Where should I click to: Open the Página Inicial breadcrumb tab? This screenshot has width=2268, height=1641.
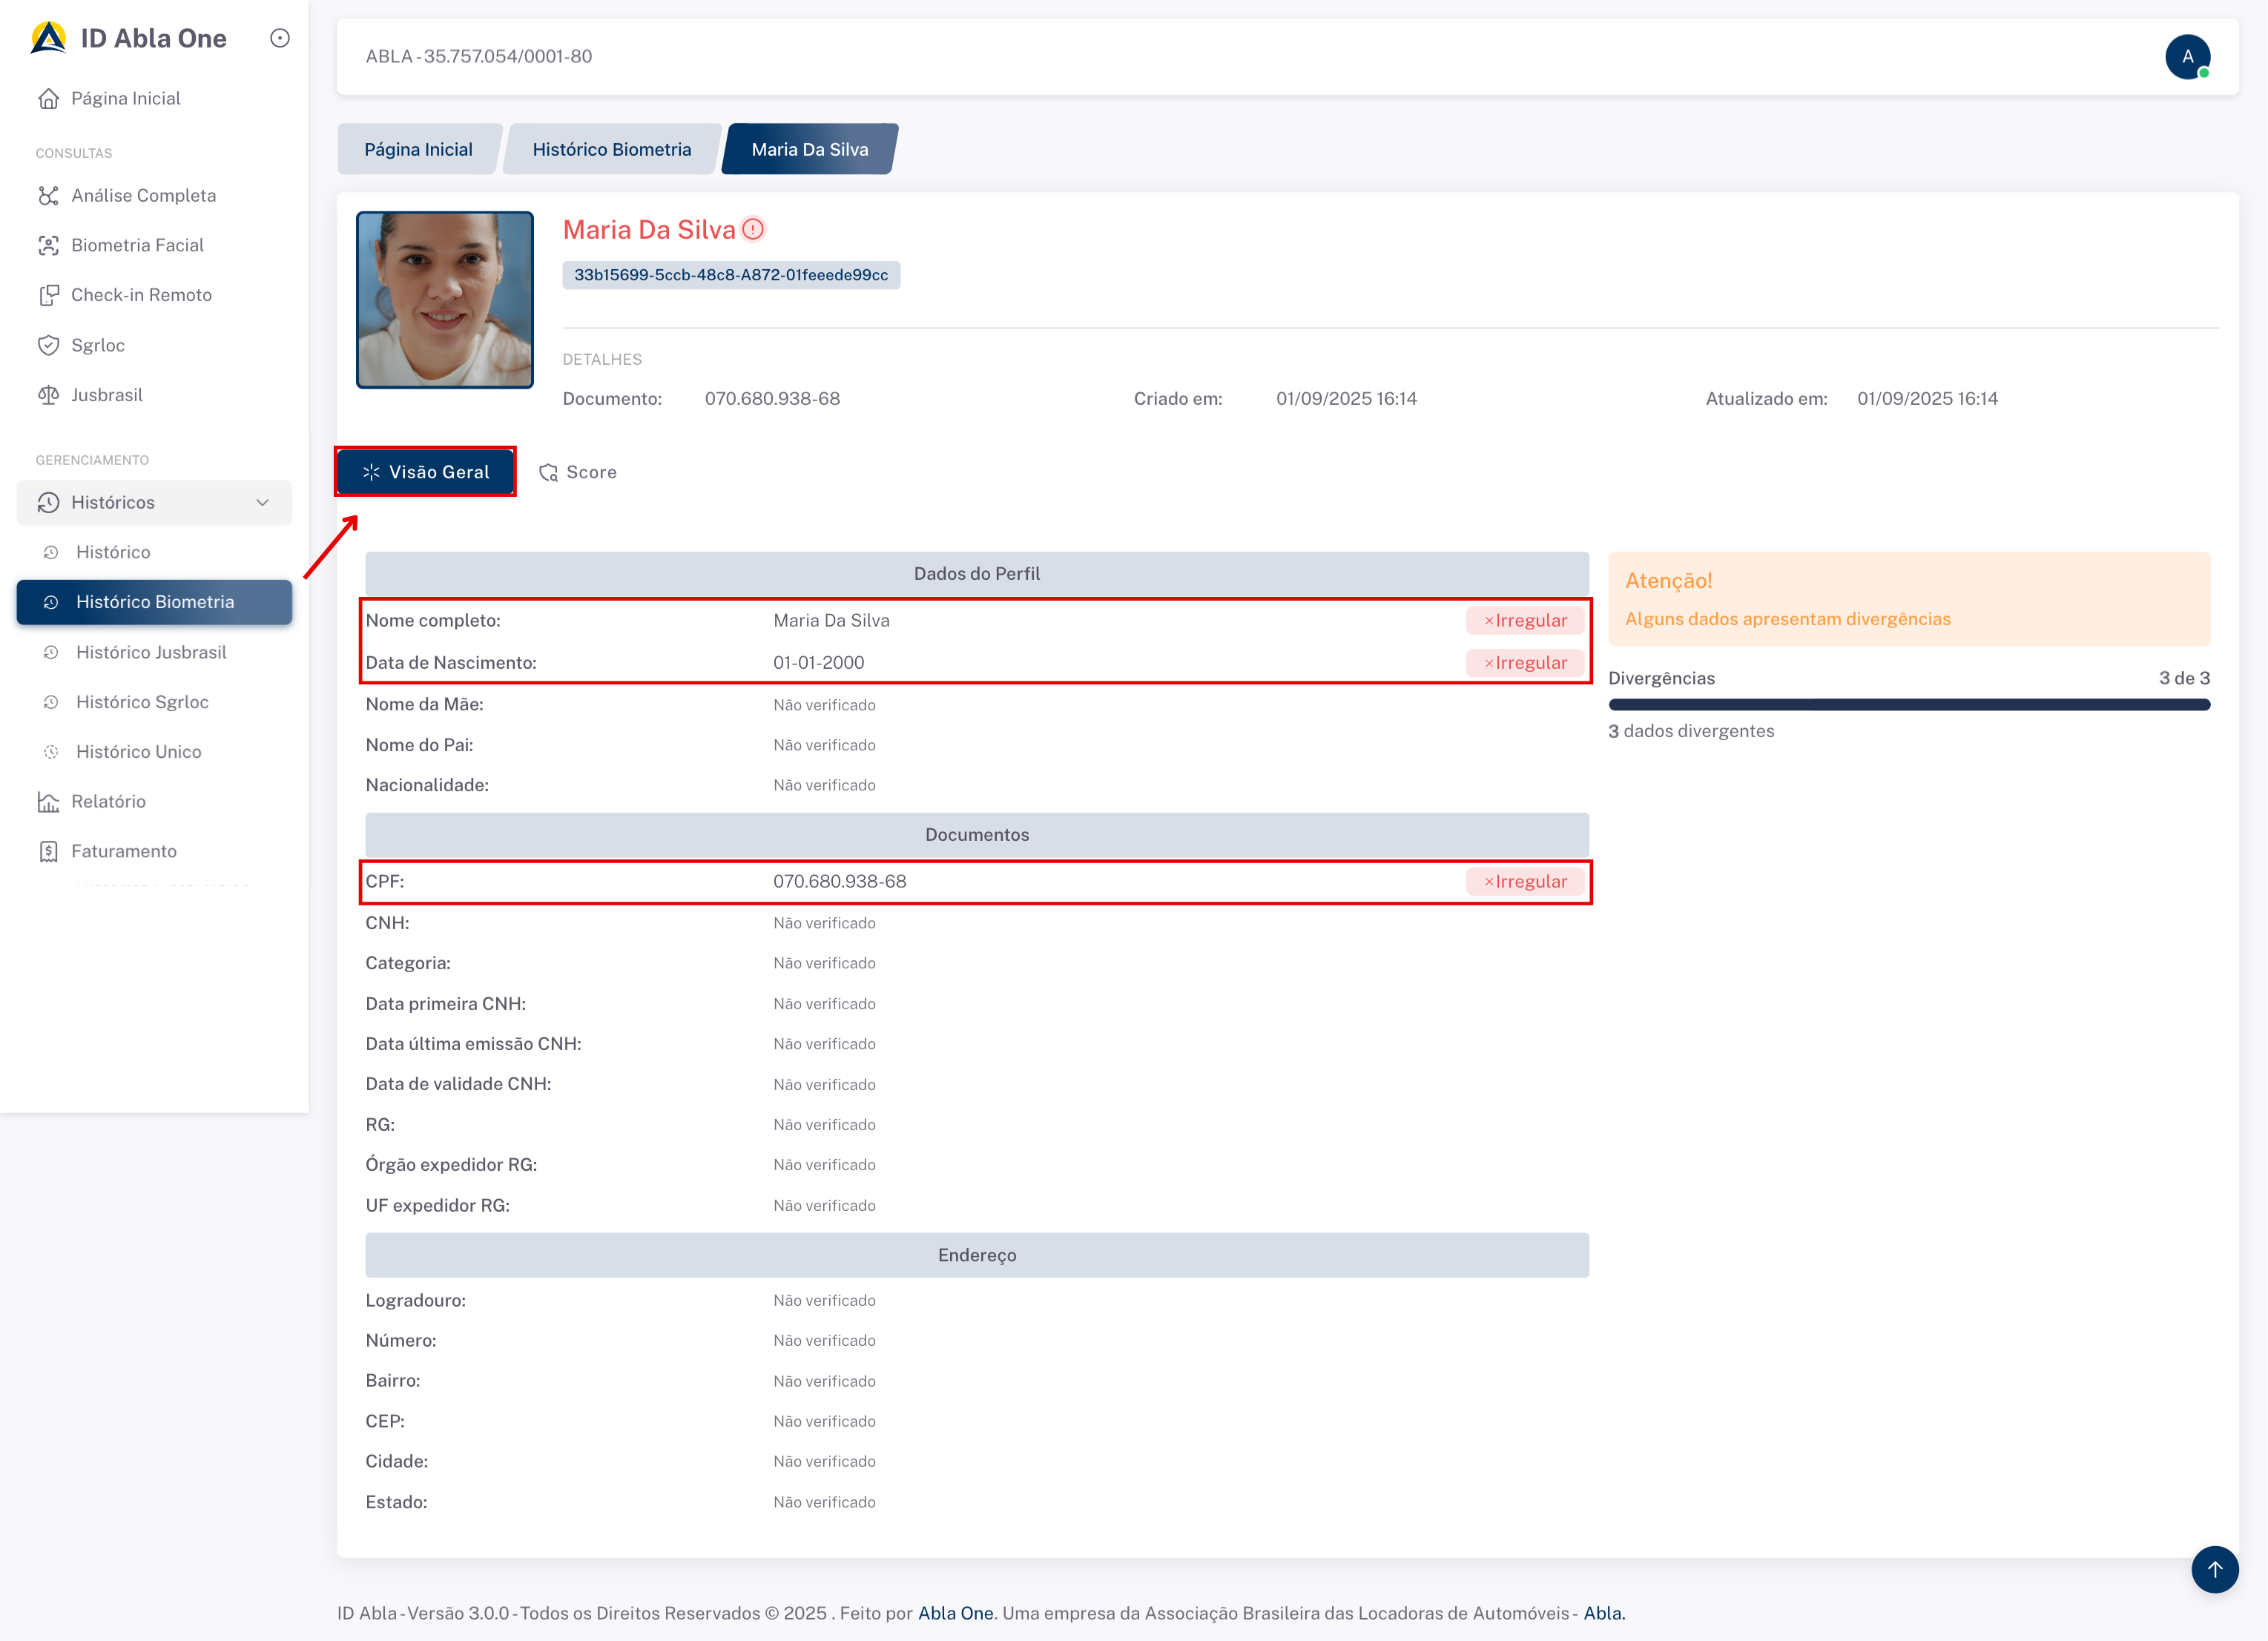pyautogui.click(x=418, y=149)
